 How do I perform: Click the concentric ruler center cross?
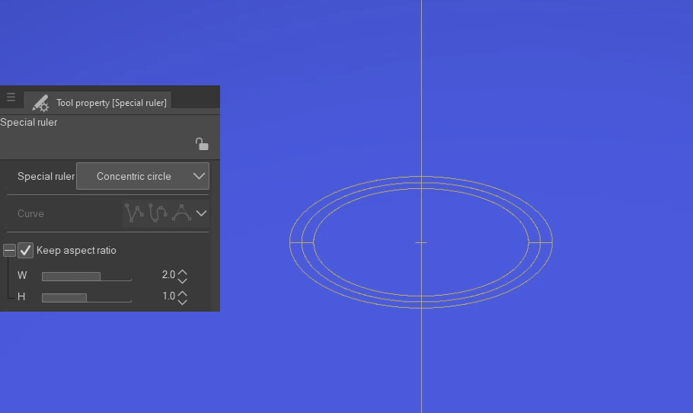pyautogui.click(x=421, y=242)
